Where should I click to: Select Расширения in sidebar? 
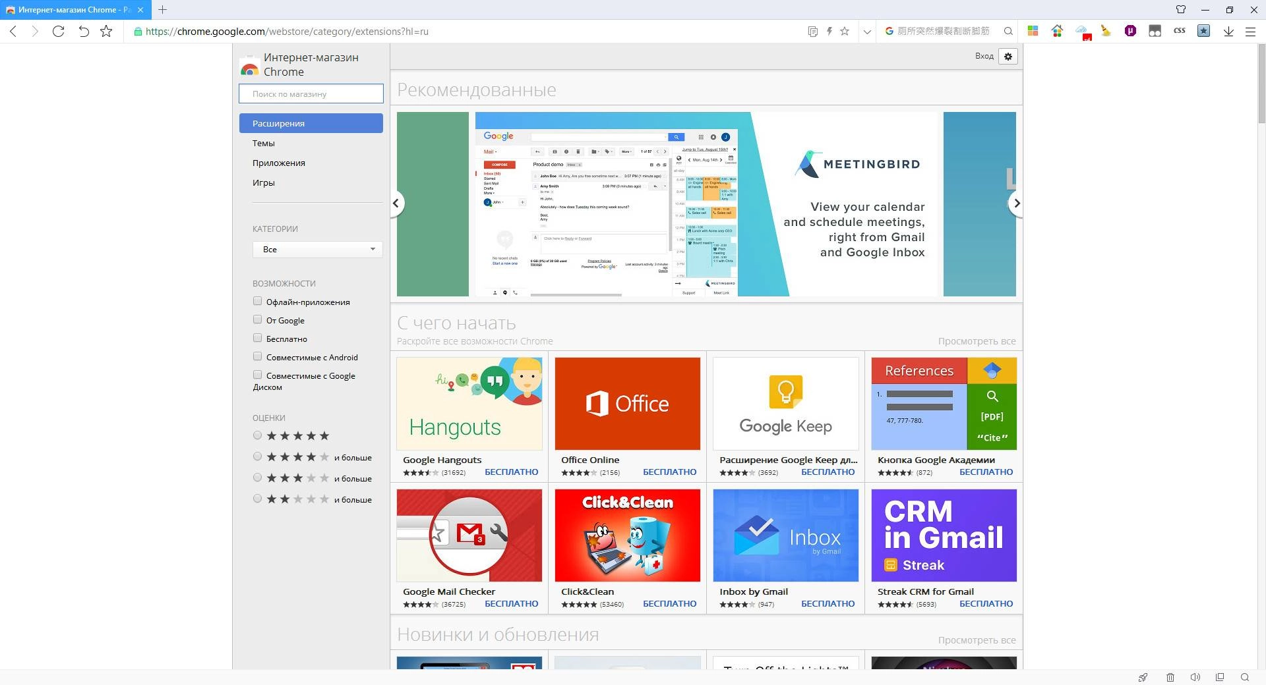pos(311,123)
